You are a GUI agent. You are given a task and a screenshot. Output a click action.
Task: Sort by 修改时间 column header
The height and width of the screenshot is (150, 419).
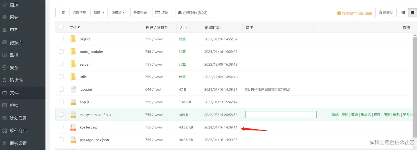pos(212,28)
